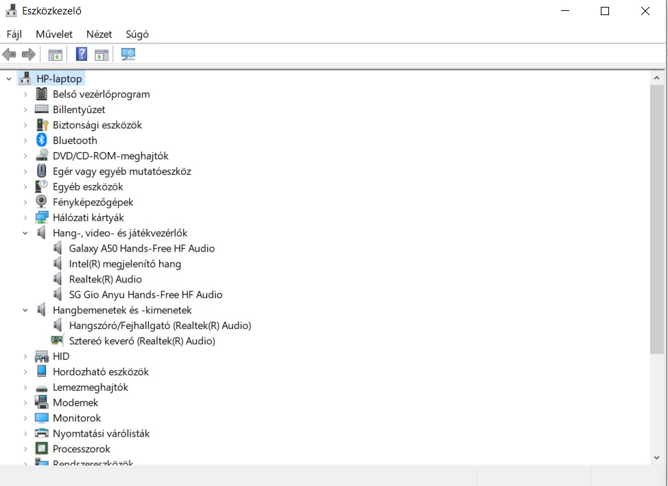Toggle the console tree pane icon
This screenshot has height=486, width=668.
(56, 55)
